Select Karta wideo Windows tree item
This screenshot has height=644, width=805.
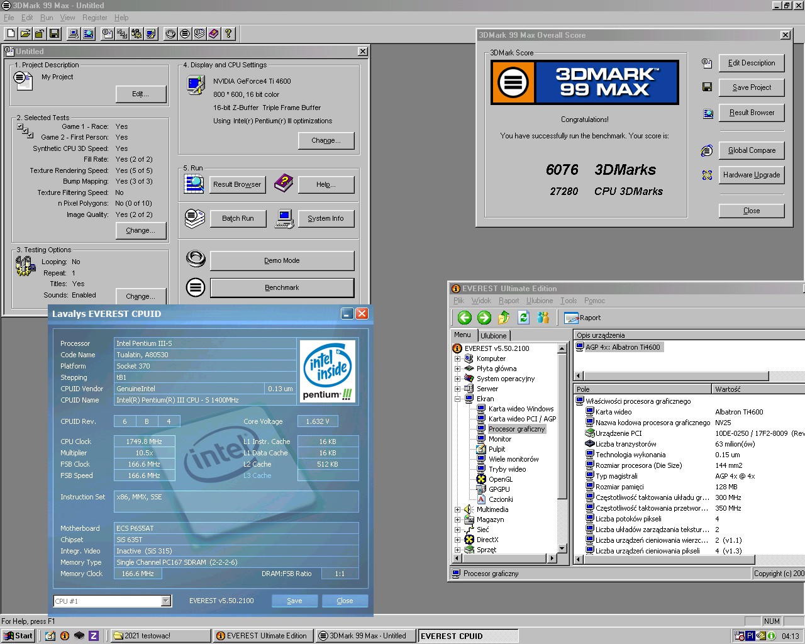[521, 409]
